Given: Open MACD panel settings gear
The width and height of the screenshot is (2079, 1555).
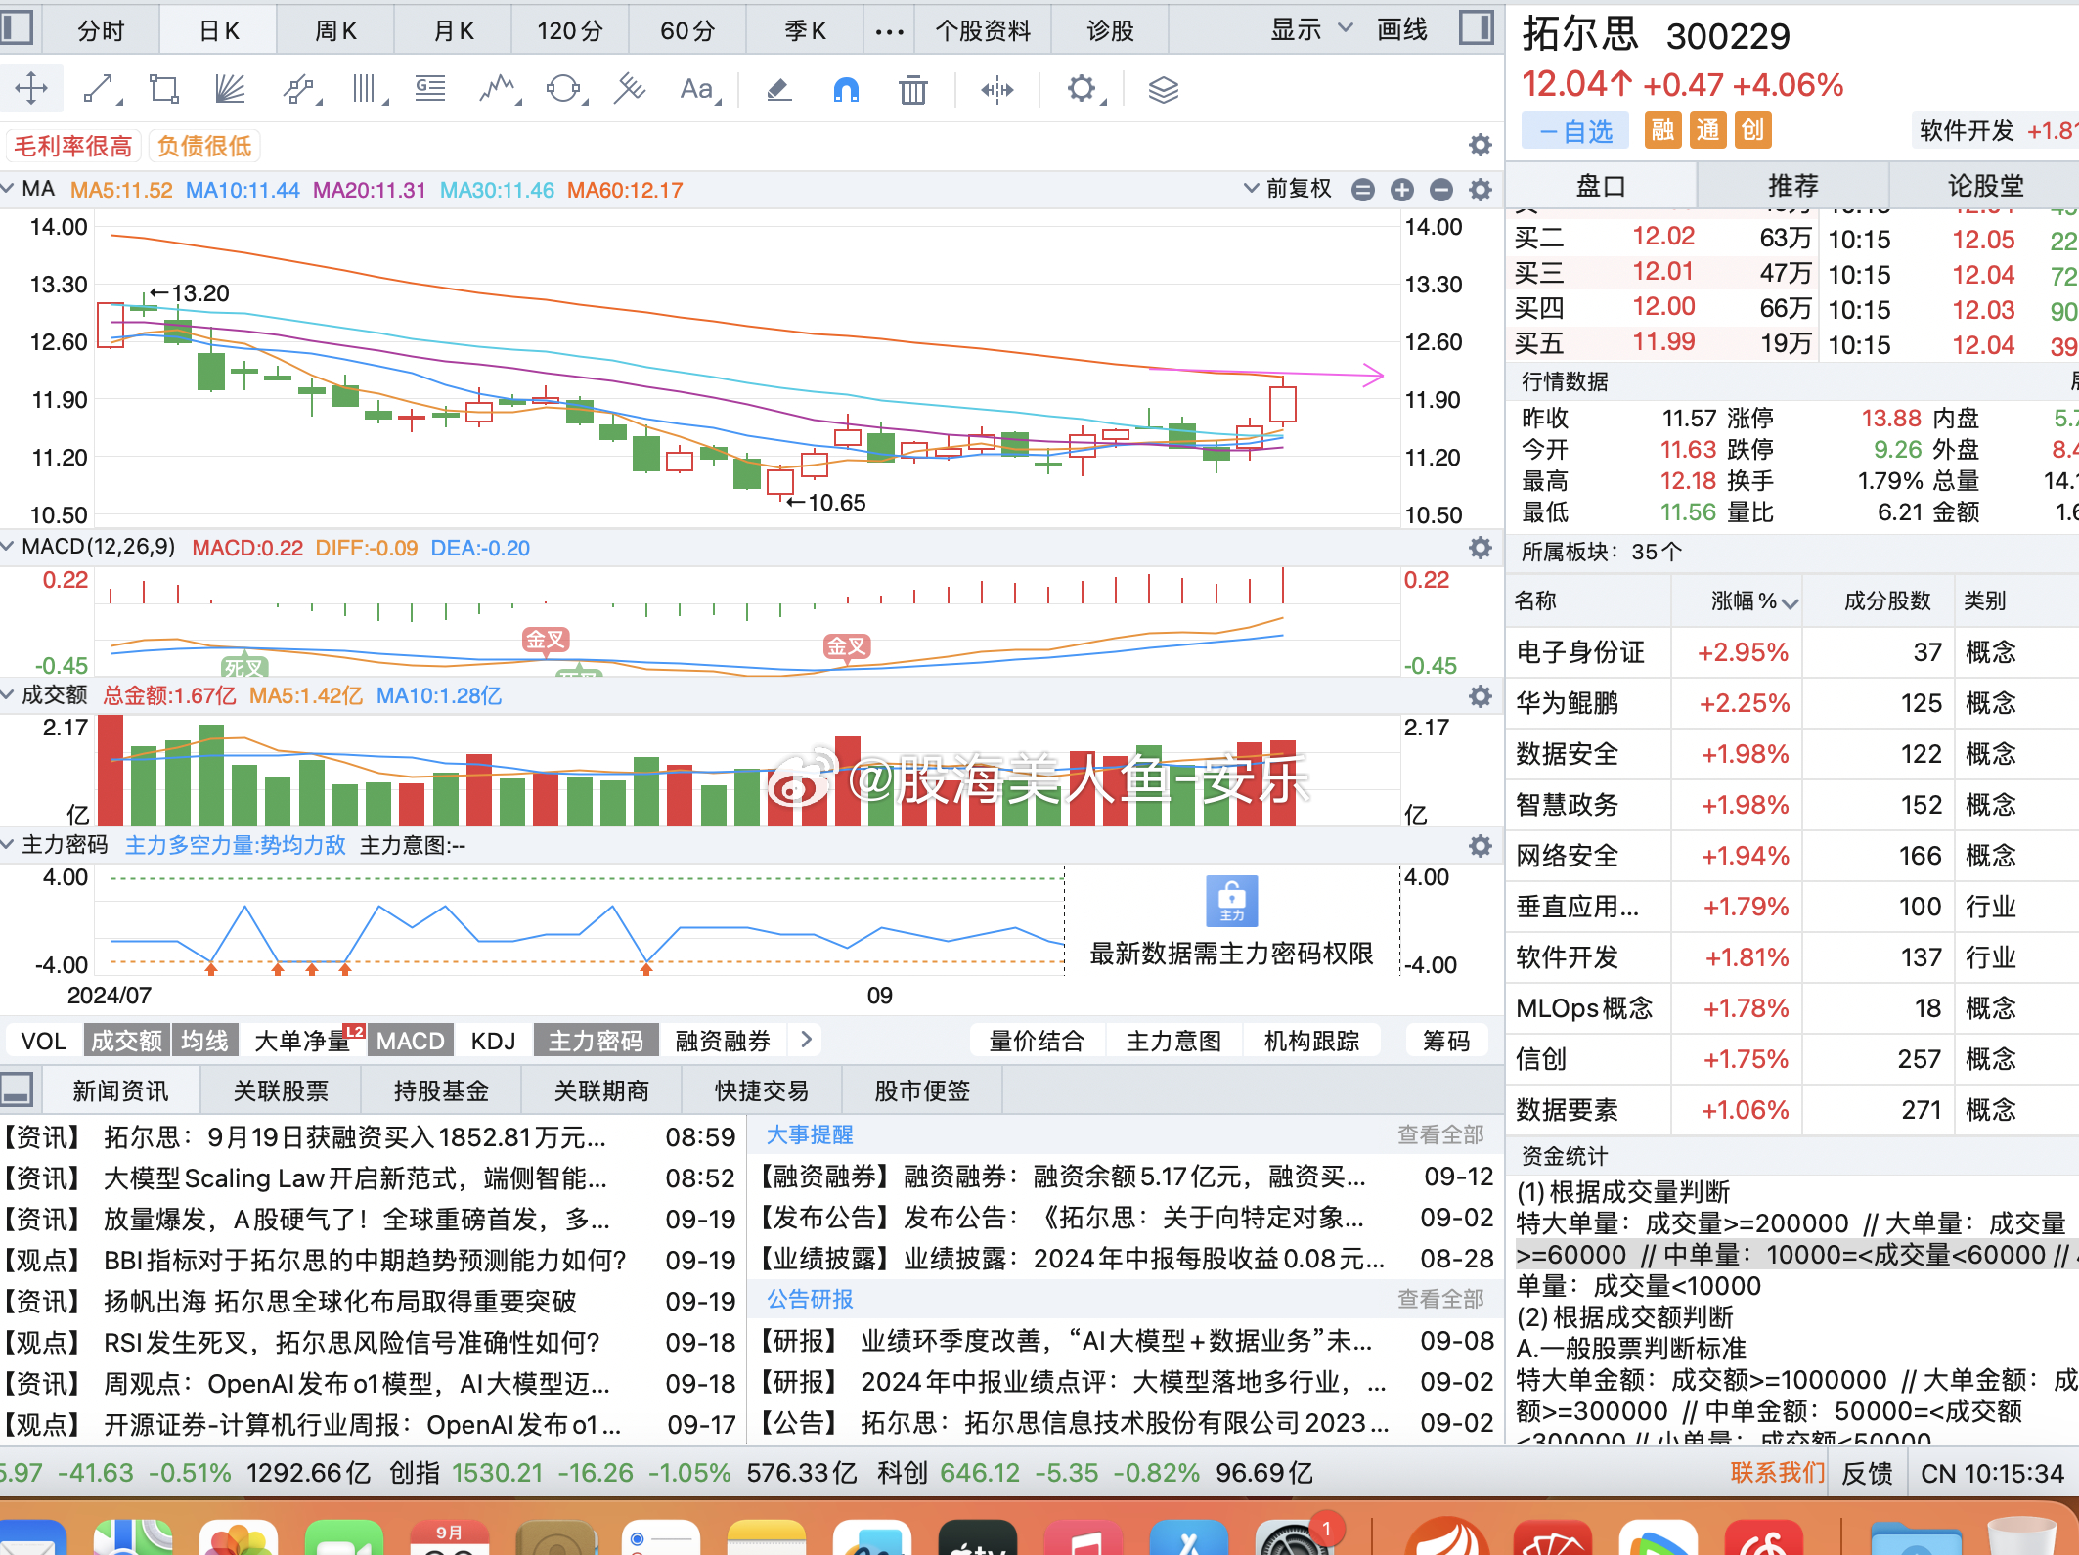Looking at the screenshot, I should (x=1480, y=548).
